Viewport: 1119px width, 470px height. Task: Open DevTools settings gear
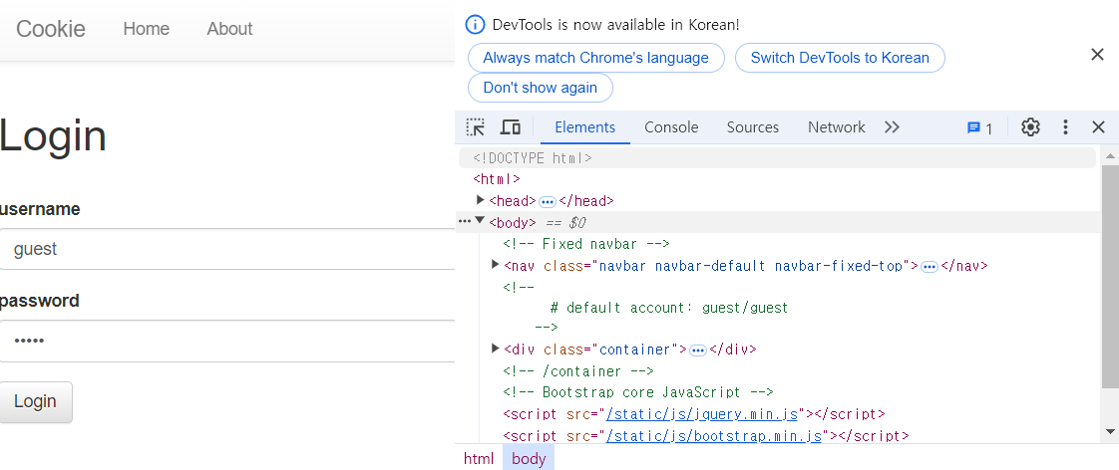click(1030, 127)
